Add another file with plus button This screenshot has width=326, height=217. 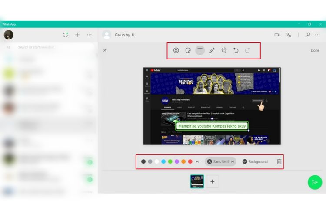212,181
